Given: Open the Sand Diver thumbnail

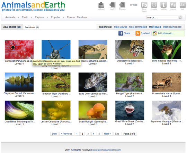Looking at the screenshot, I should tap(93, 82).
